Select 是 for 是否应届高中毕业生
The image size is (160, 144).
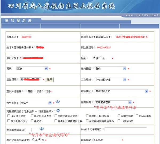[x=33, y=140]
